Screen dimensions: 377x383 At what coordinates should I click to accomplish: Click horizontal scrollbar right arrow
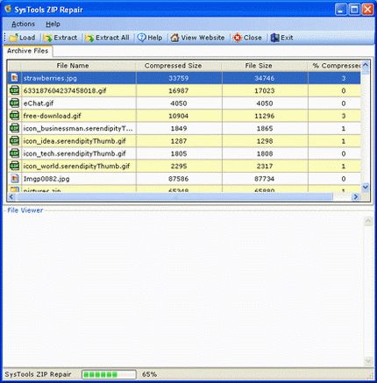356,197
